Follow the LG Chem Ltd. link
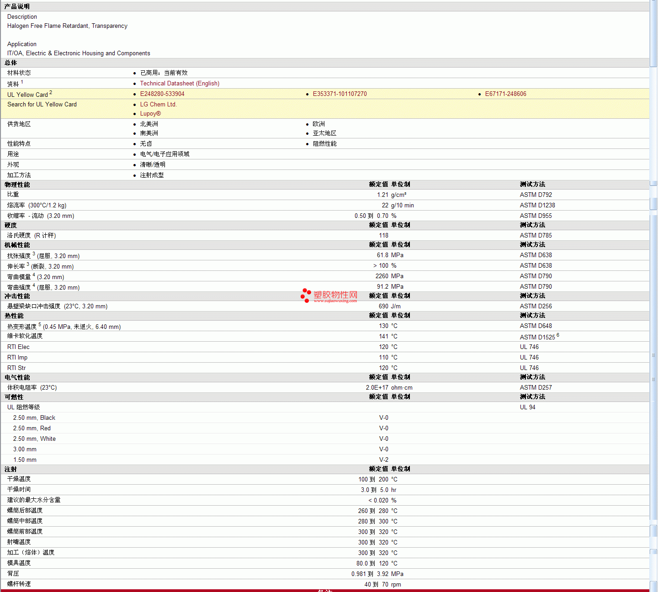658x592 pixels. 159,105
